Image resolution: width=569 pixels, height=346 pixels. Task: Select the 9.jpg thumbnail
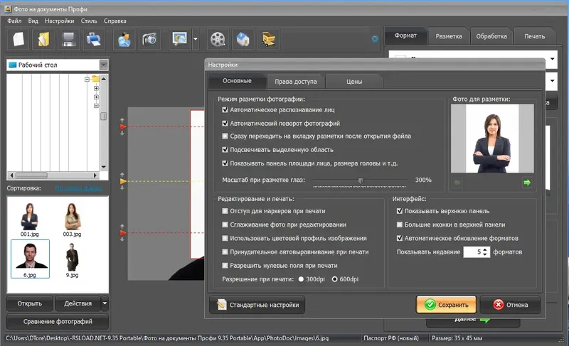coord(72,260)
